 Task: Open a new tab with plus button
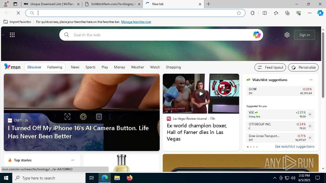click(x=209, y=4)
